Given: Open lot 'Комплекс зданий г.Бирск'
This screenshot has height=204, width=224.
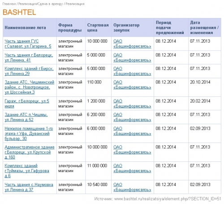Looking at the screenshot, I should pyautogui.click(x=29, y=71).
